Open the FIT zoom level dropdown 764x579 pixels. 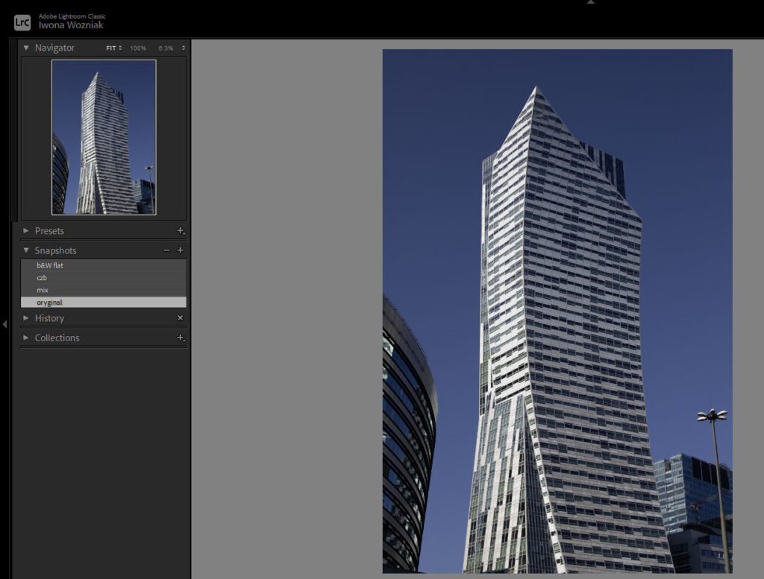(x=112, y=47)
